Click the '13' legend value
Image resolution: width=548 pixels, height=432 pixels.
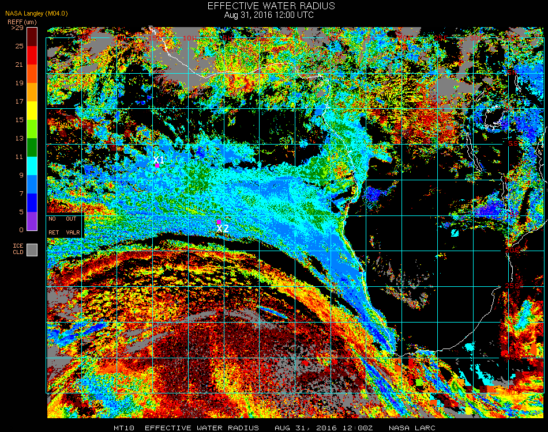coord(19,139)
